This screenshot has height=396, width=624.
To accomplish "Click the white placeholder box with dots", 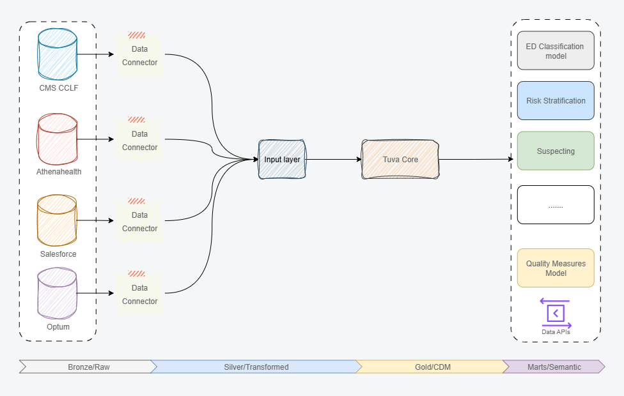I will 555,205.
